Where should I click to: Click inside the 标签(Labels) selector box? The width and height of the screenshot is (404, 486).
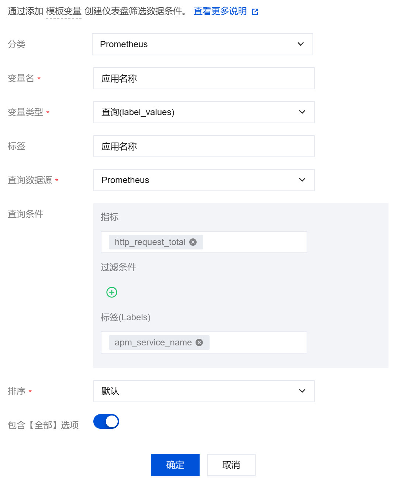[x=258, y=342]
